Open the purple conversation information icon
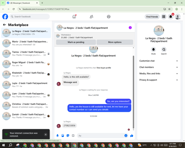 tap(130, 28)
